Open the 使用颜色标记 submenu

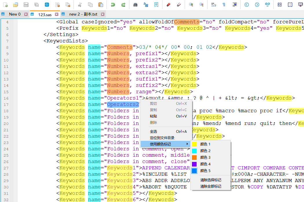tap(166, 144)
